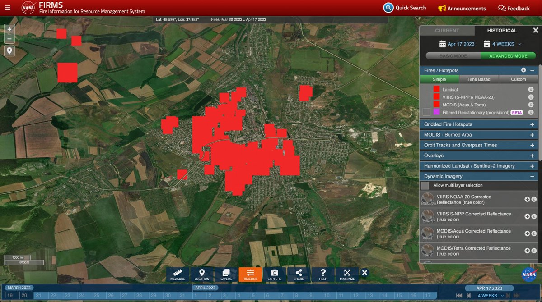Collapse the Fires / Hotspots section
This screenshot has height=302, width=542.
click(x=532, y=70)
